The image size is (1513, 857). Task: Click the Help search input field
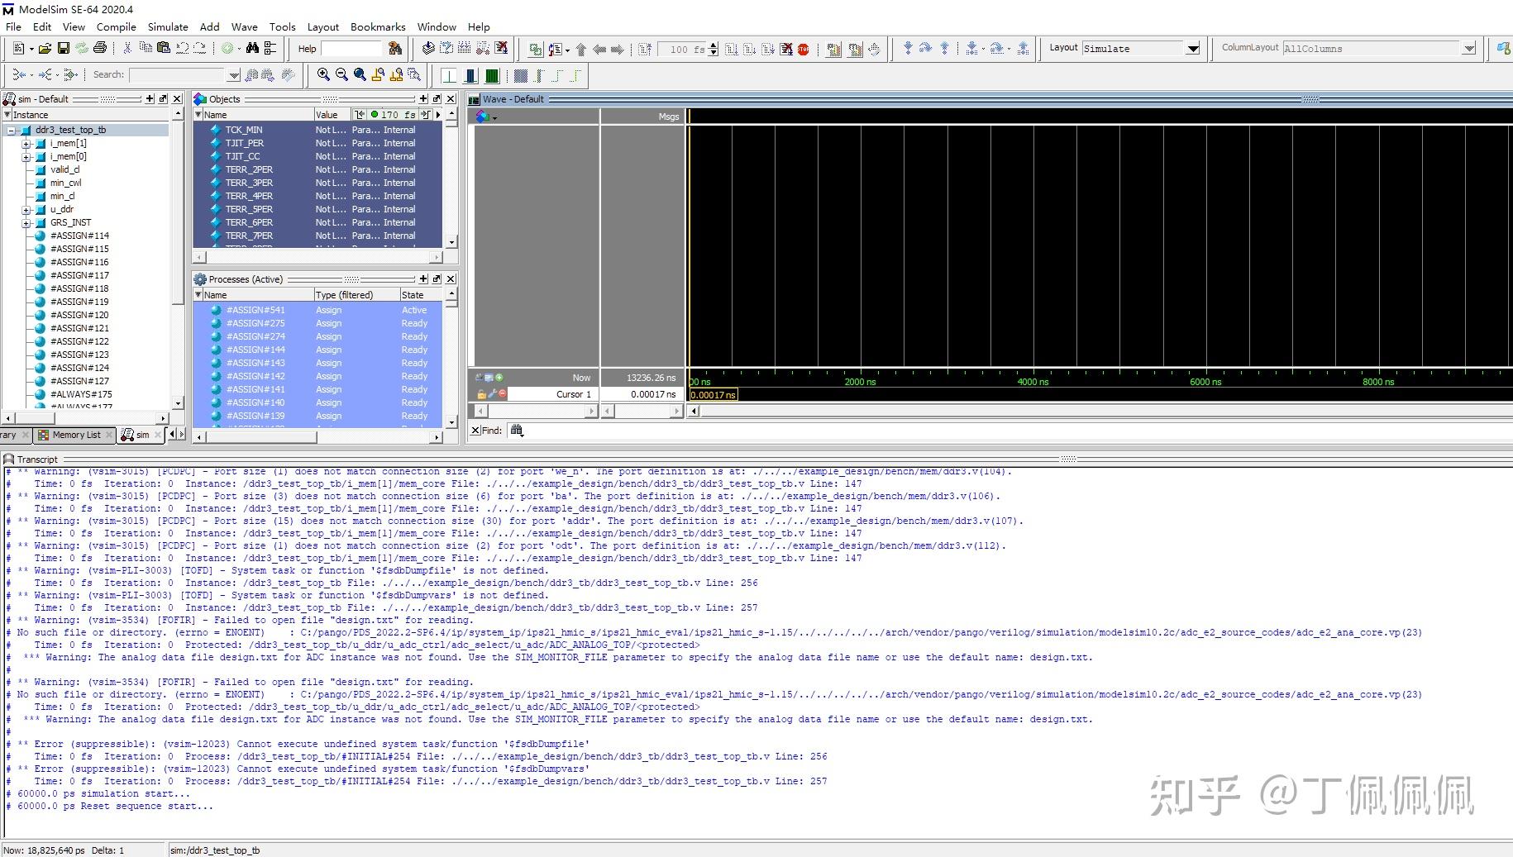[351, 49]
